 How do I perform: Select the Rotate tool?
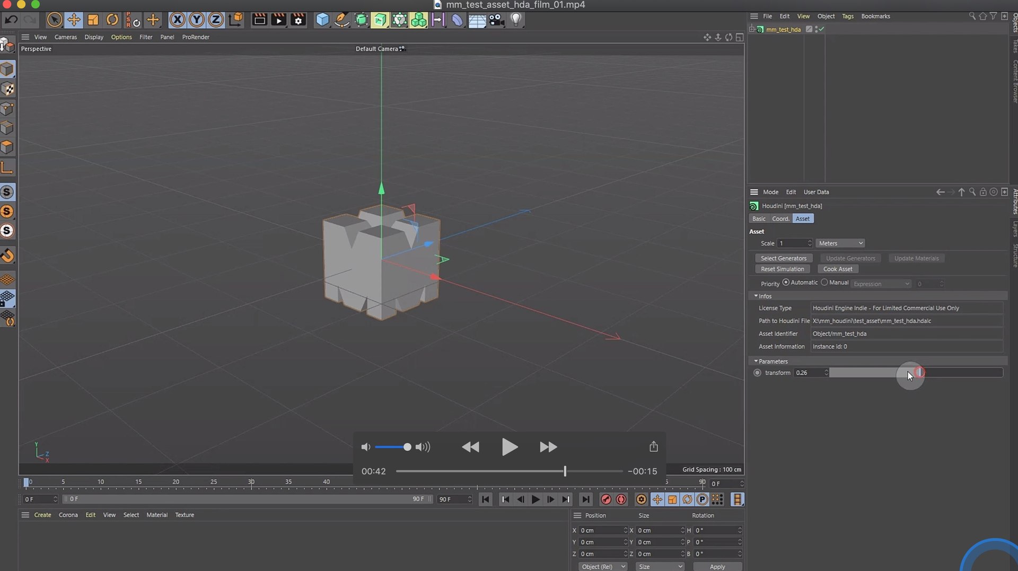(x=112, y=20)
